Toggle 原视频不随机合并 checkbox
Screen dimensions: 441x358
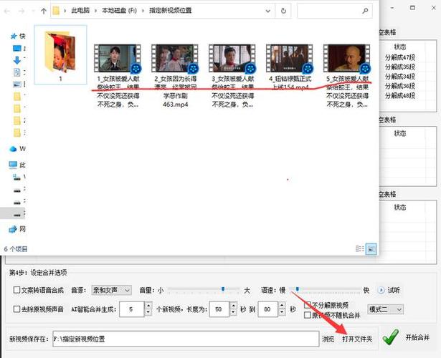click(x=308, y=315)
